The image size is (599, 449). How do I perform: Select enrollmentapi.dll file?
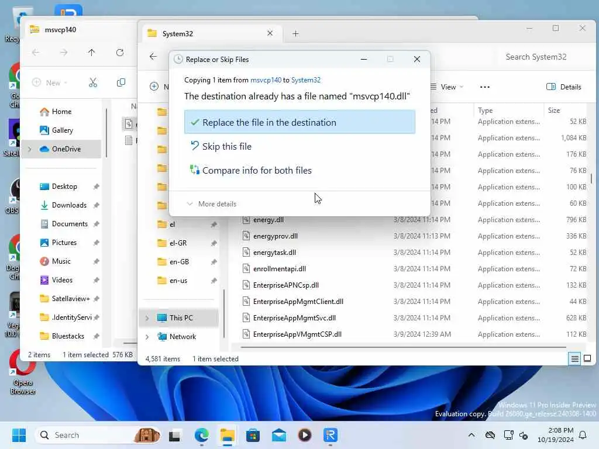279,269
